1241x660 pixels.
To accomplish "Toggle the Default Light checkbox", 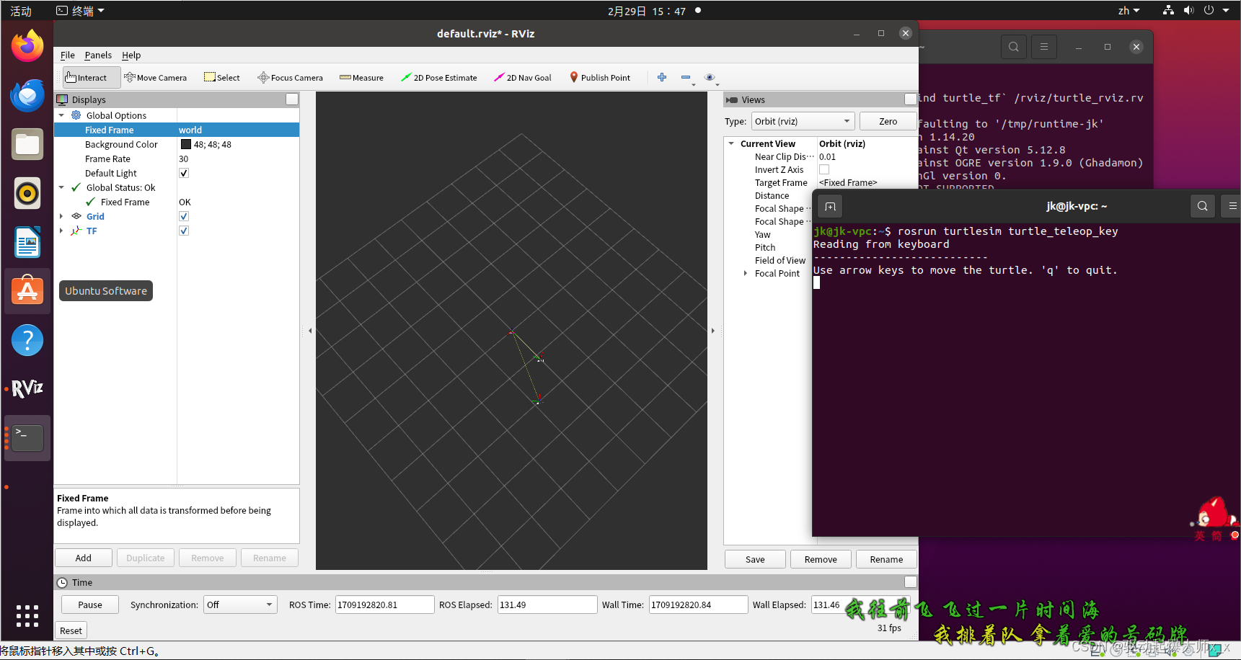I will pos(184,173).
